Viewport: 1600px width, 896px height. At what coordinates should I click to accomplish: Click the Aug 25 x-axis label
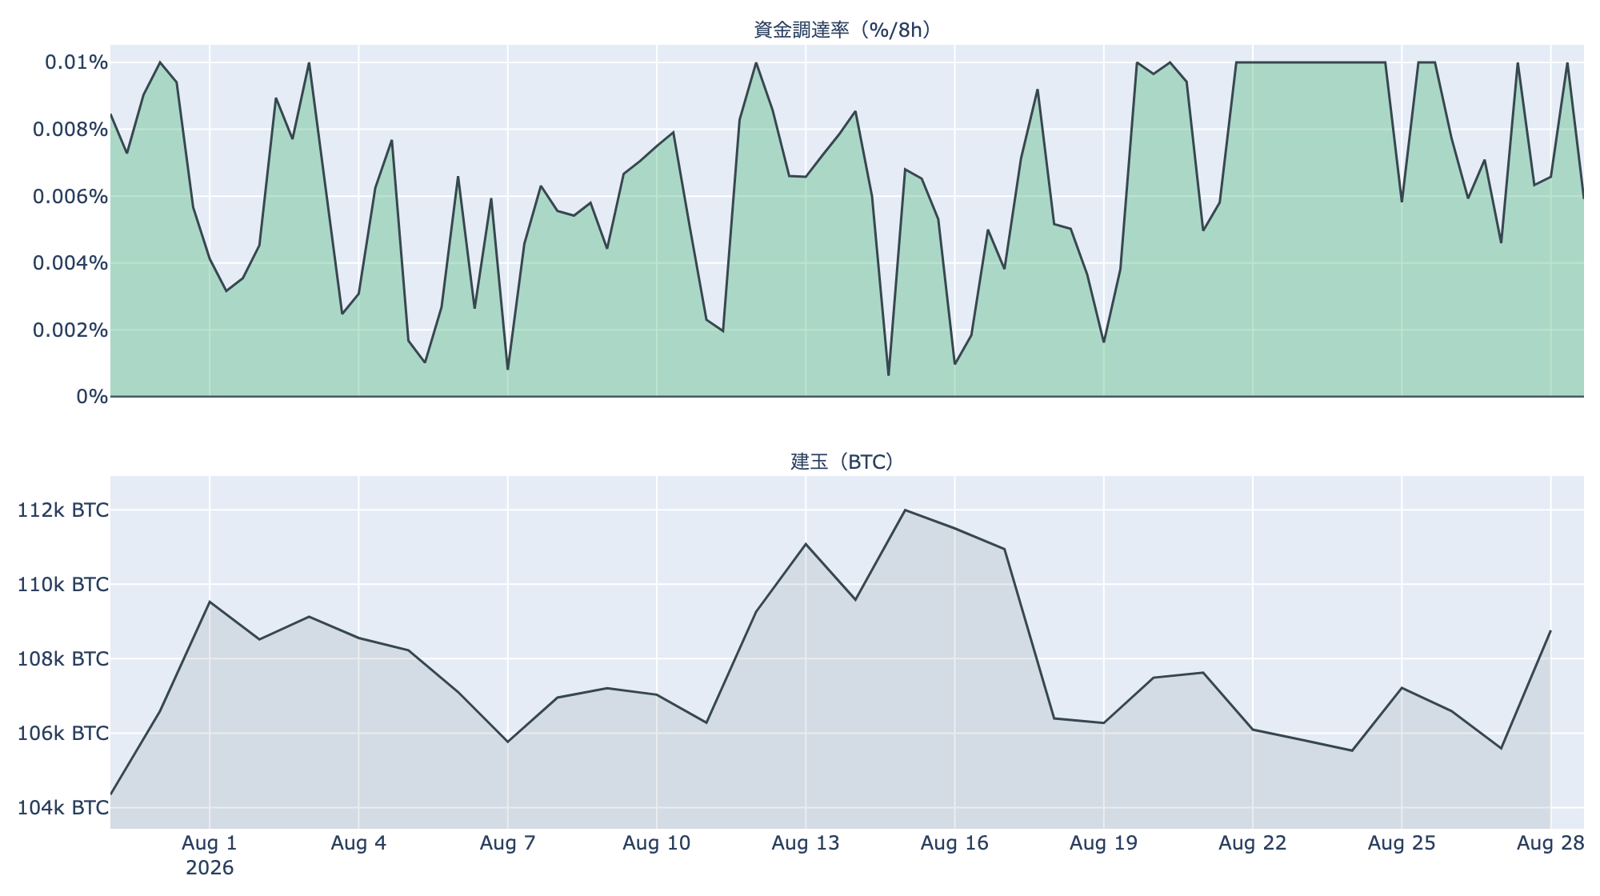click(1402, 843)
